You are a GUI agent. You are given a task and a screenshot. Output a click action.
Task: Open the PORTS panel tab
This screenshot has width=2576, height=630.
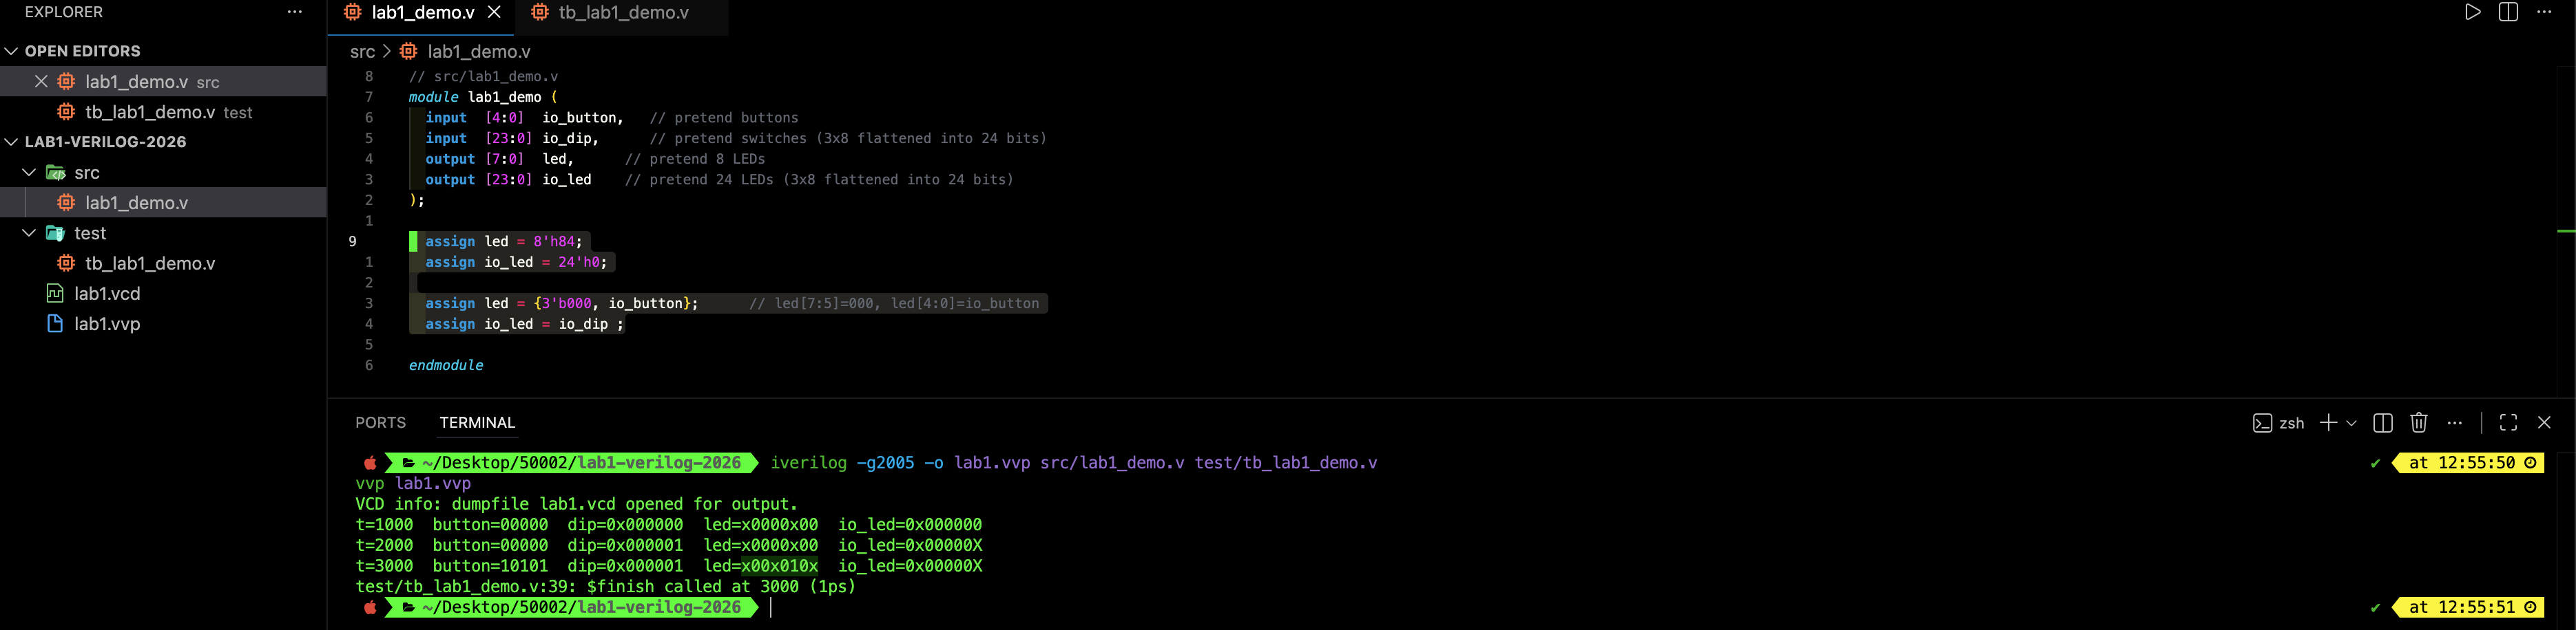[x=380, y=422]
